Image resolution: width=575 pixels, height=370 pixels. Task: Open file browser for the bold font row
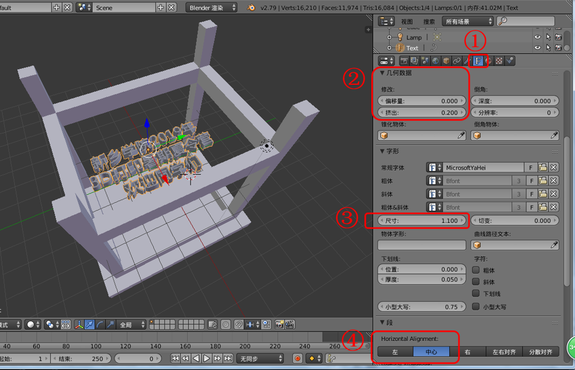click(x=543, y=180)
